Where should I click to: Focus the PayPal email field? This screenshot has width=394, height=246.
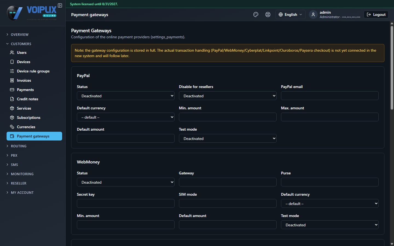click(330, 96)
